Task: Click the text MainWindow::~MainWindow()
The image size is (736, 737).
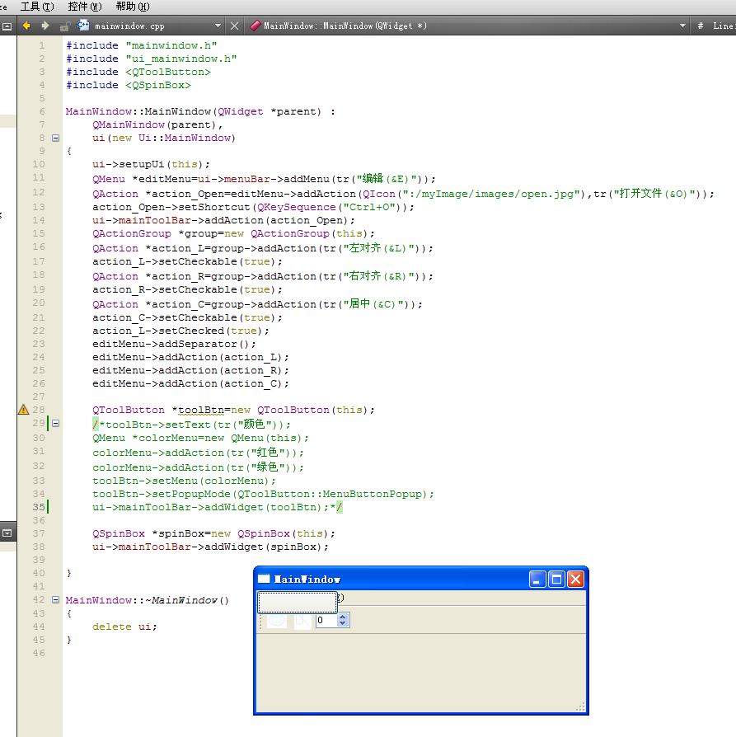Action: click(147, 600)
